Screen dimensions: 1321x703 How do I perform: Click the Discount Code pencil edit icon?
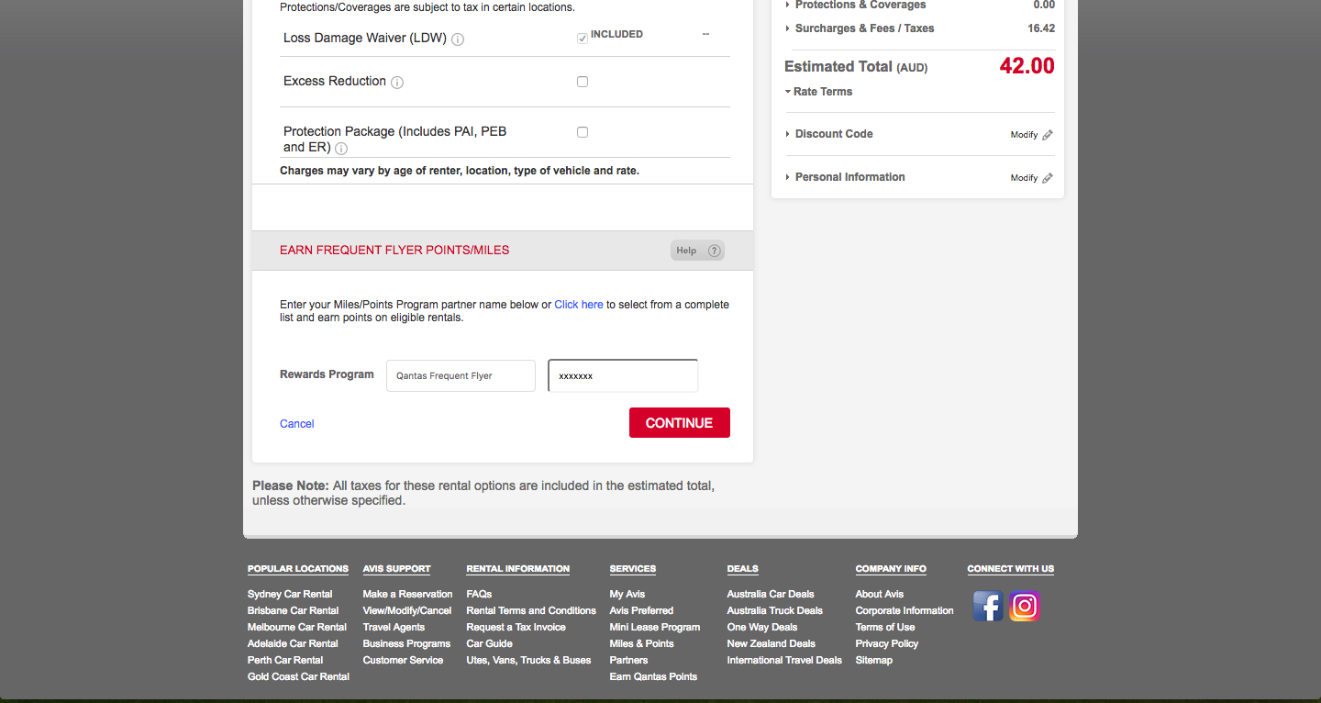[x=1048, y=135]
